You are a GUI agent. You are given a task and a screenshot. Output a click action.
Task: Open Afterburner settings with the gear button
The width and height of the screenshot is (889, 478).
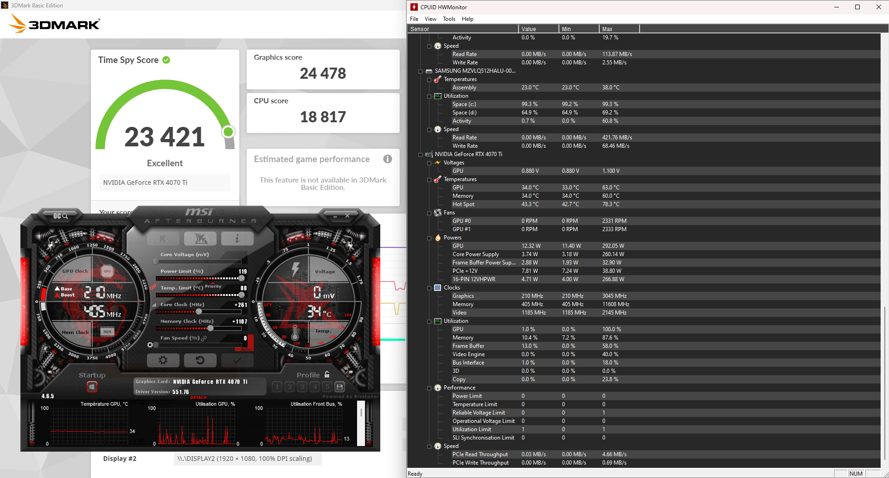coord(163,360)
